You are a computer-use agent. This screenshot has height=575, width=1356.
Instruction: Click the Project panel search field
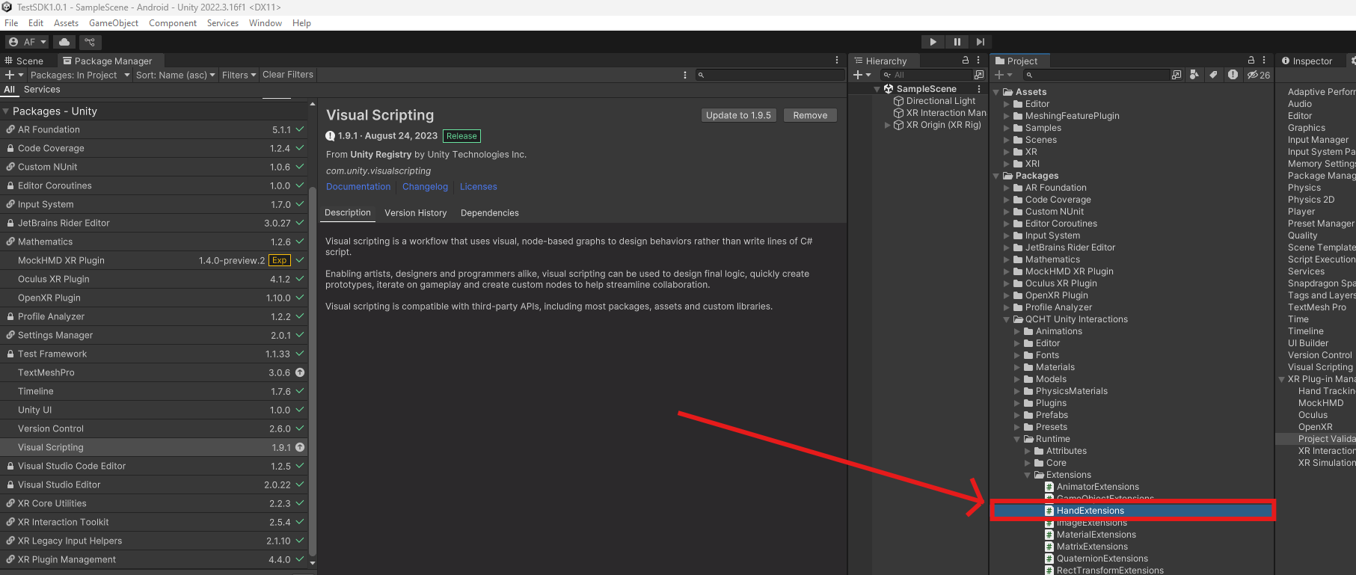[1096, 75]
